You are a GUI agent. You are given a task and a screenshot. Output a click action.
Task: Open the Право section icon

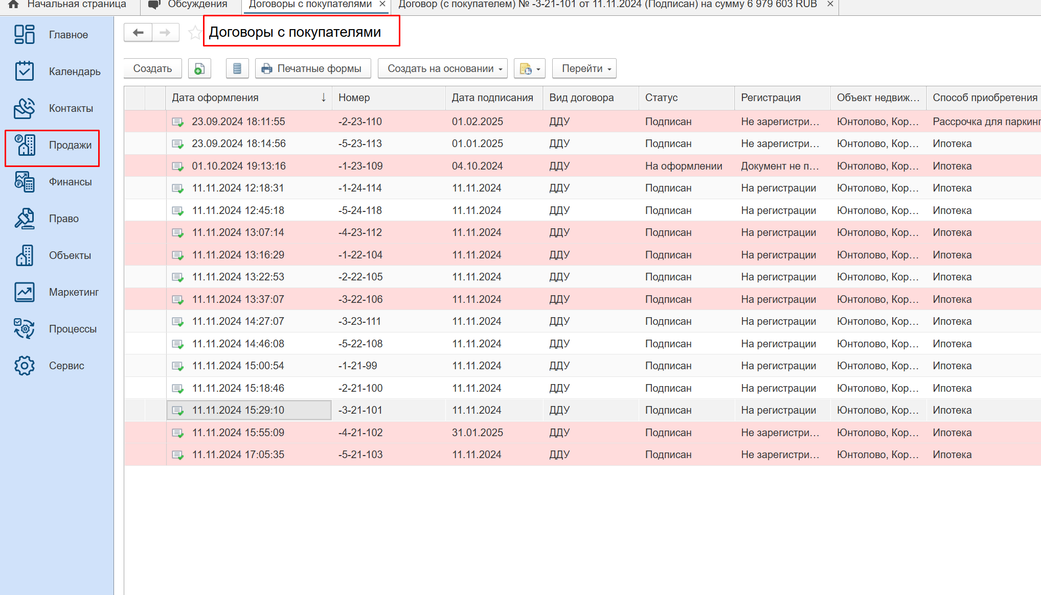tap(24, 219)
